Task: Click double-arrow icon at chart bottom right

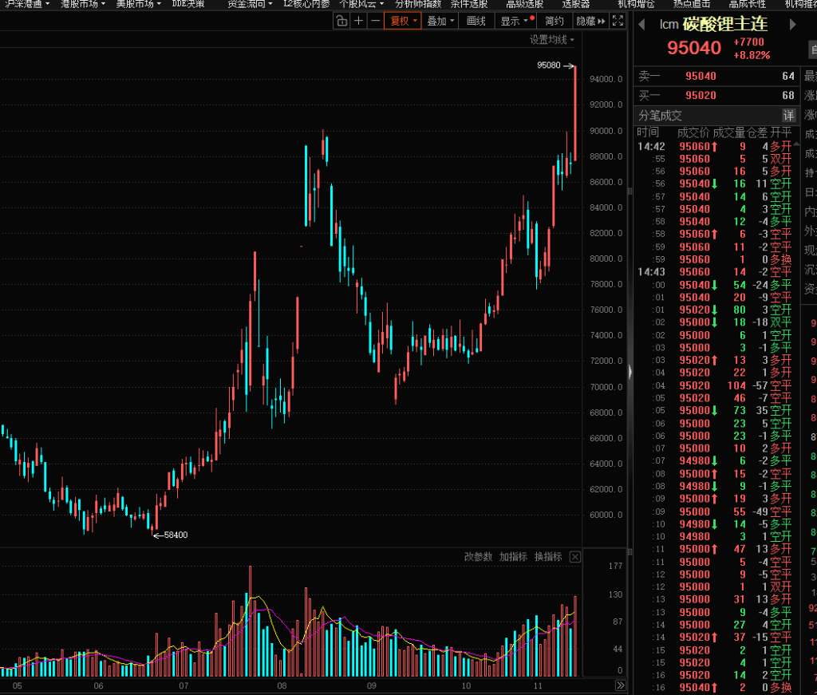Action: pyautogui.click(x=621, y=685)
